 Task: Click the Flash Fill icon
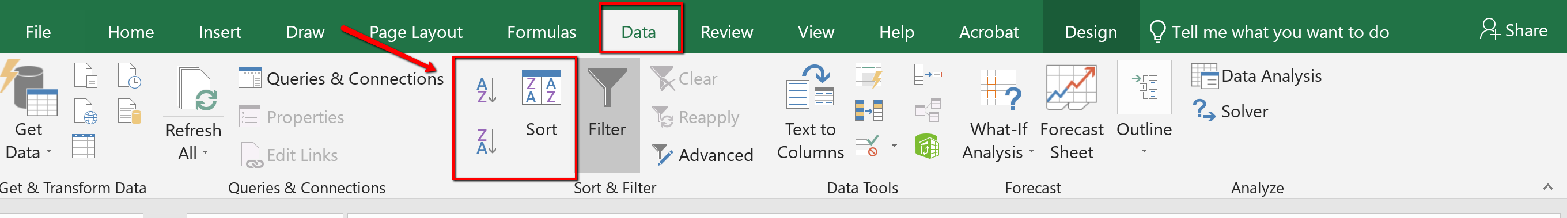[869, 75]
